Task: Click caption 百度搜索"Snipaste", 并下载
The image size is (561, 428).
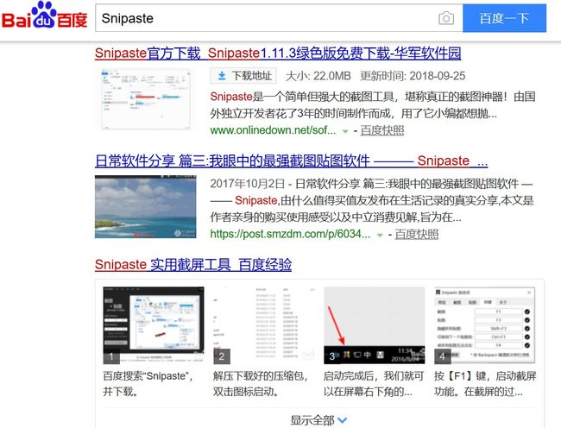Action: point(148,383)
